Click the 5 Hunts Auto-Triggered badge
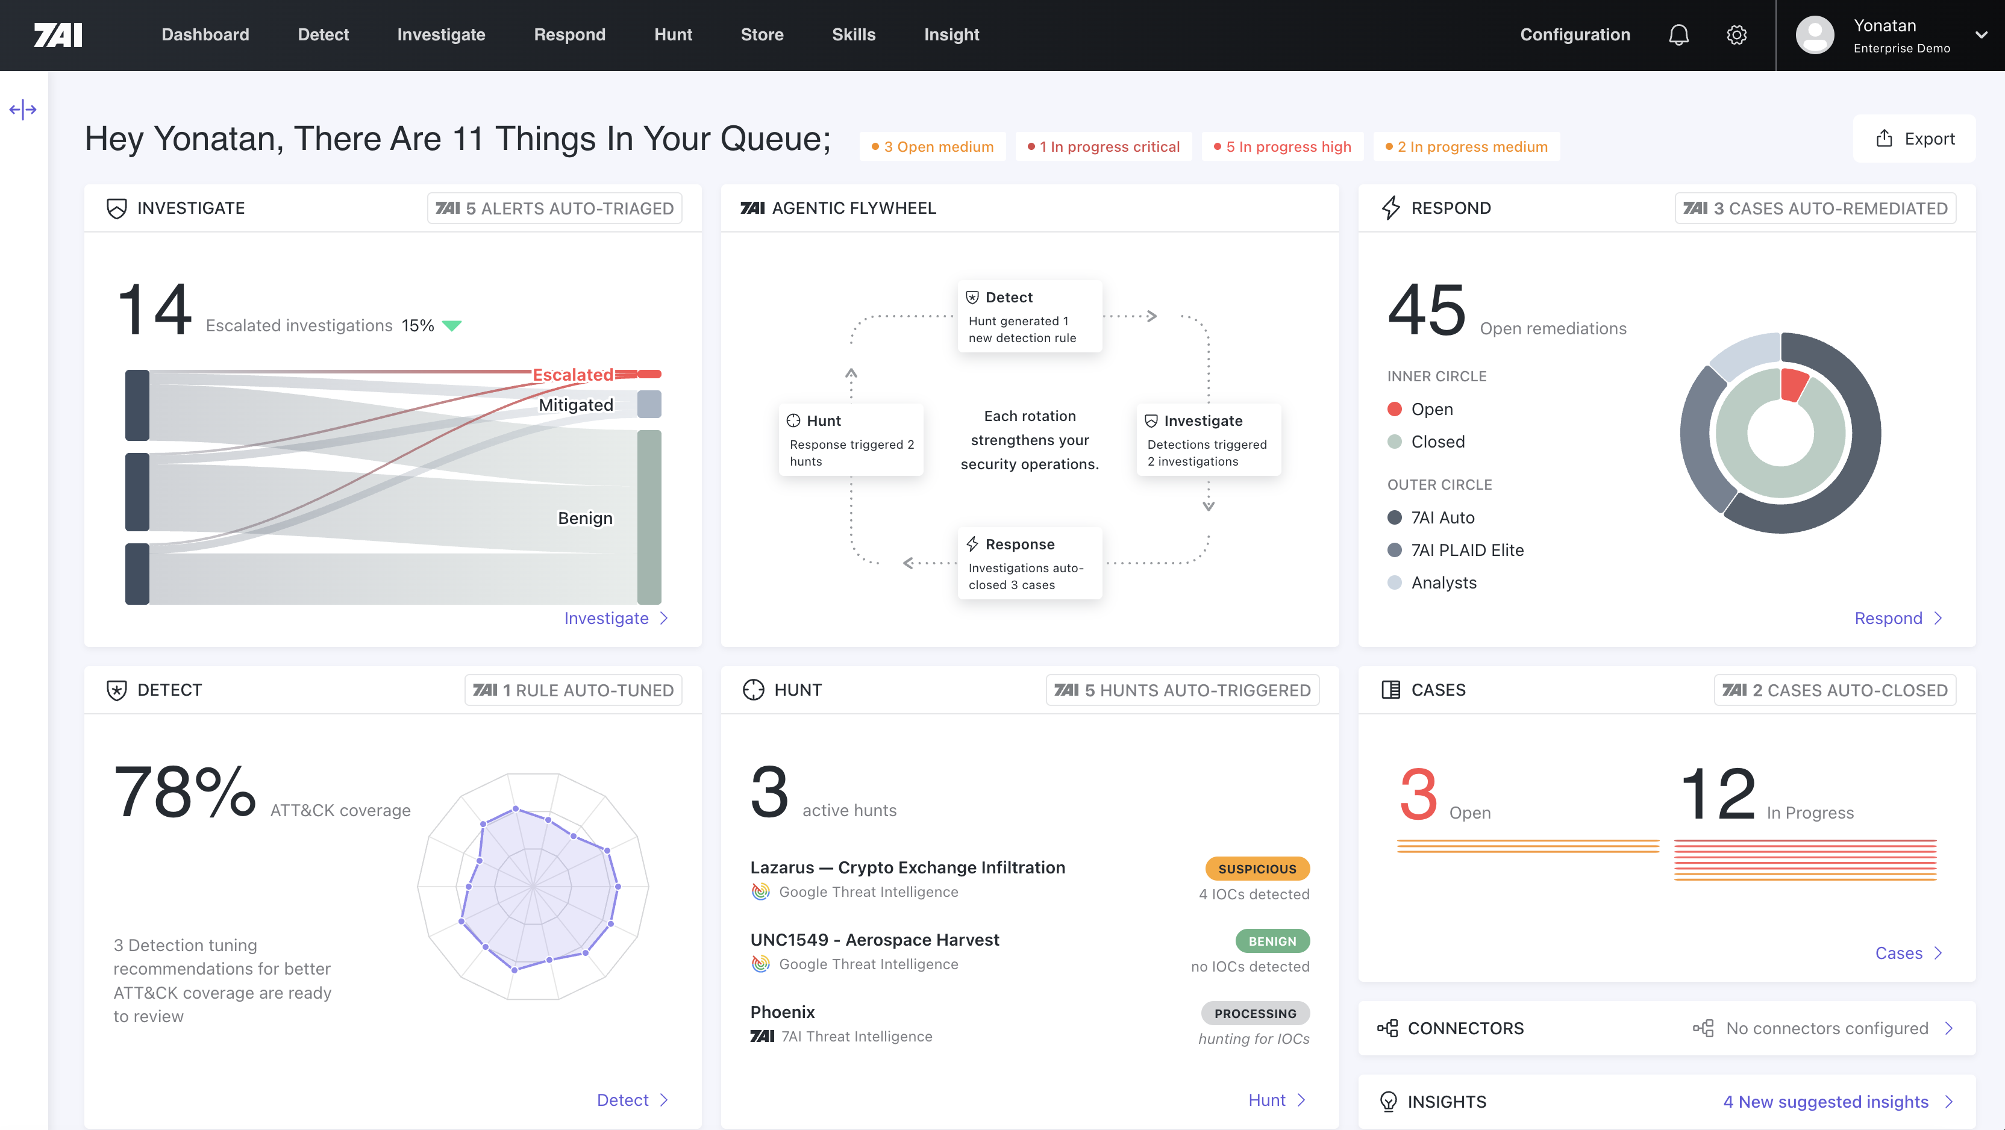 (x=1182, y=690)
